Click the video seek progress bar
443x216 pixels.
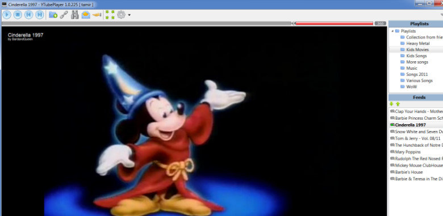pos(147,23)
